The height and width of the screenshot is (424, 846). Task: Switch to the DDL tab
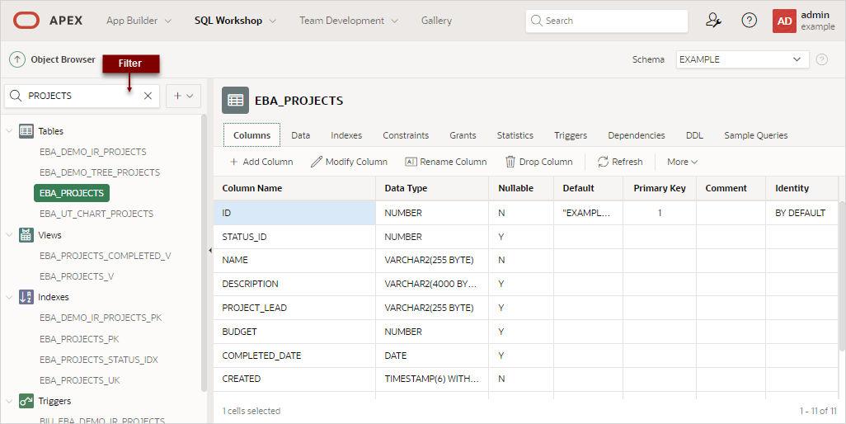coord(694,135)
